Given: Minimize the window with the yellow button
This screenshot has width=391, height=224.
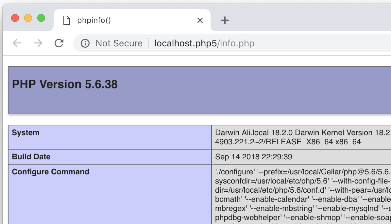Looking at the screenshot, I should point(28,18).
